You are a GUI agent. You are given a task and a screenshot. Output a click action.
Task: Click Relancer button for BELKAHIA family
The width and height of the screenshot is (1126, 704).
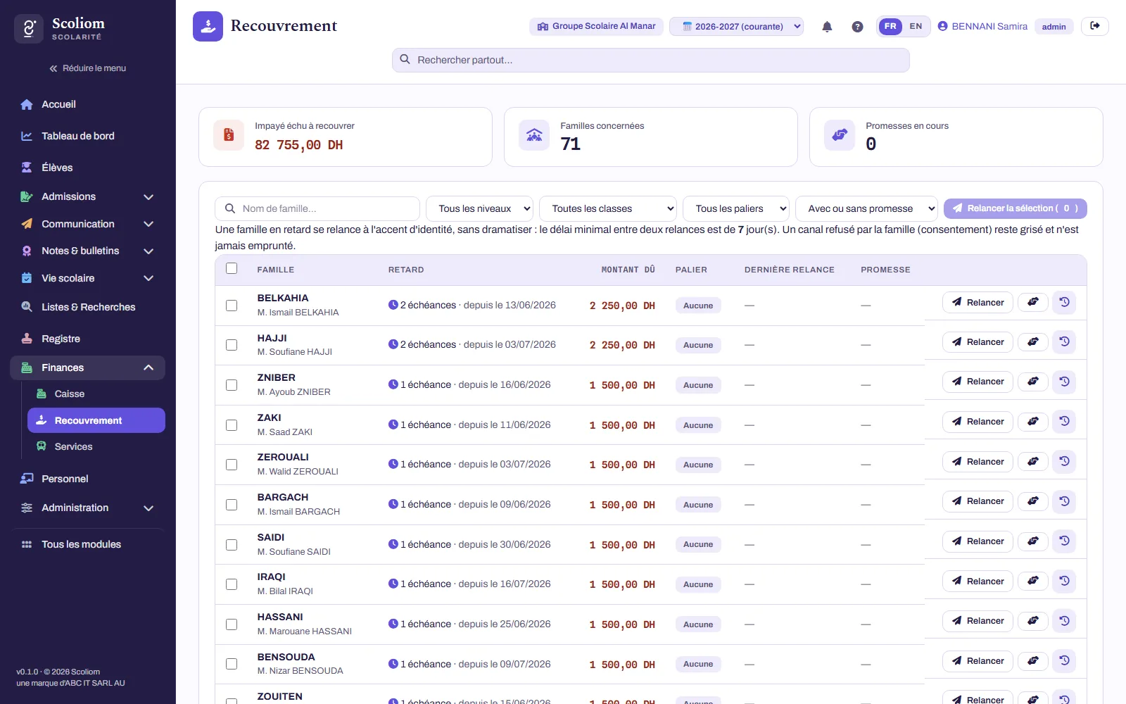tap(978, 302)
